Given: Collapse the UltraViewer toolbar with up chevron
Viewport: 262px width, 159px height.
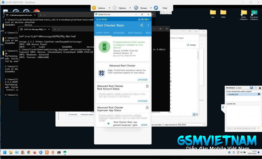Looking at the screenshot, I should (x=170, y=13).
